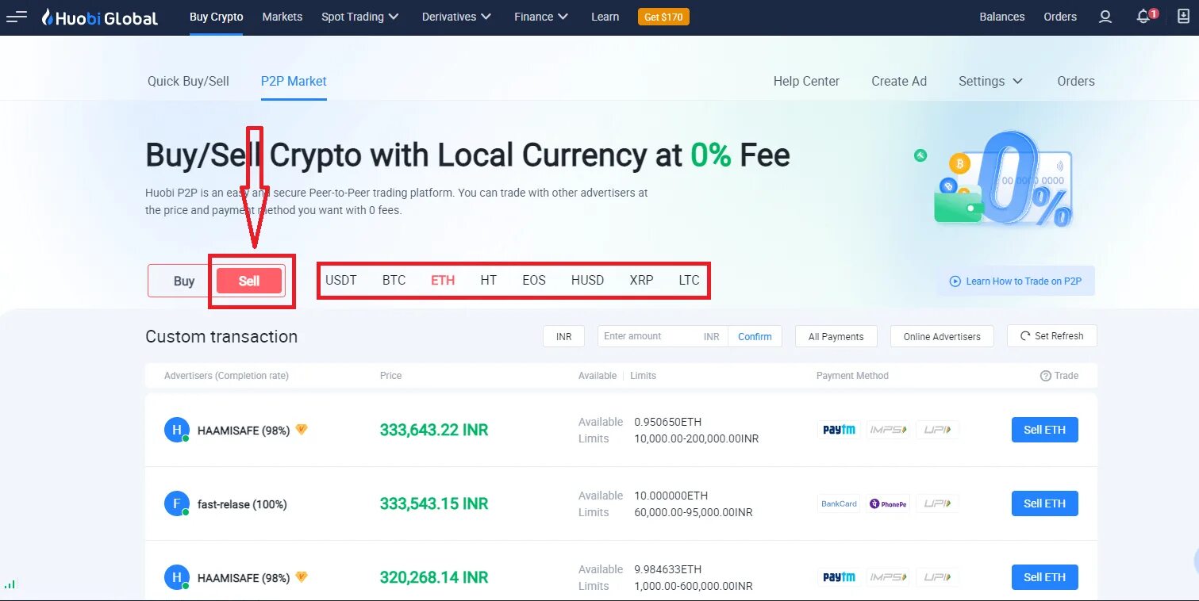Switch to the Quick Buy/Sell tab

[x=188, y=81]
